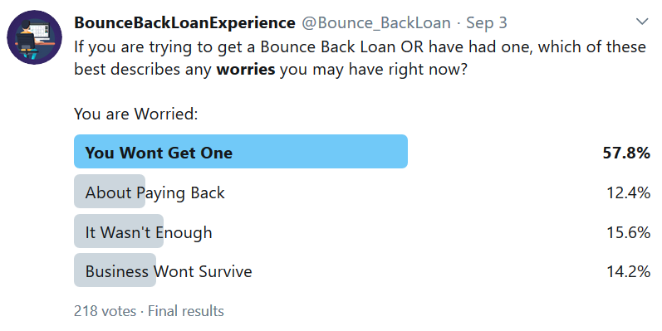Click the bold word worries in tweet
The height and width of the screenshot is (331, 662).
tap(246, 69)
